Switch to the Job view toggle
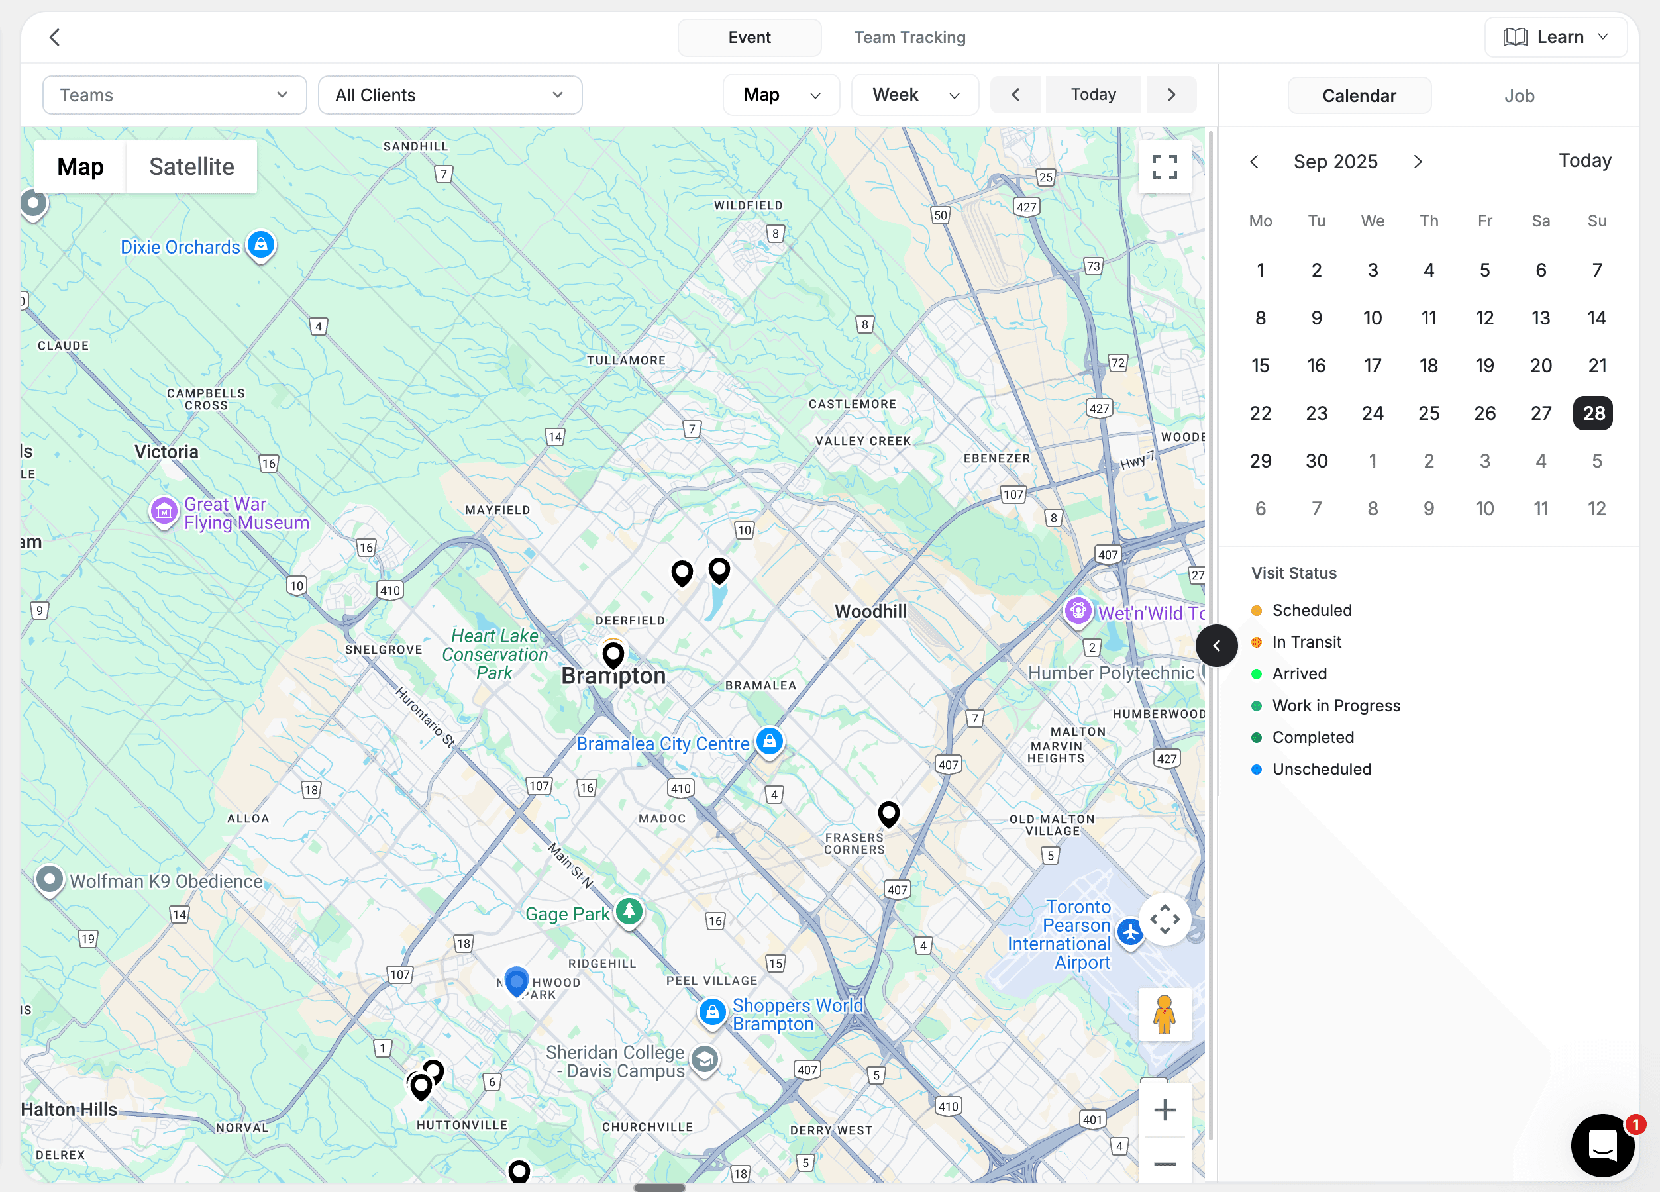 (1520, 95)
